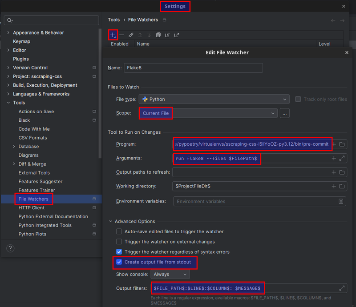This screenshot has height=307, width=356.
Task: Uncheck Create output file from stdout
Action: pos(119,262)
